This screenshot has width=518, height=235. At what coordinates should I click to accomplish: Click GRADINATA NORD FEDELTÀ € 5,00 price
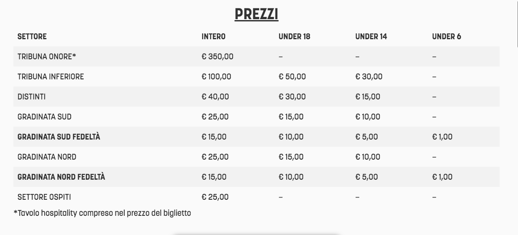pyautogui.click(x=366, y=177)
